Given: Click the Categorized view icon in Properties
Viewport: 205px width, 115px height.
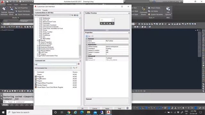Looking at the screenshot, I should click(87, 36).
